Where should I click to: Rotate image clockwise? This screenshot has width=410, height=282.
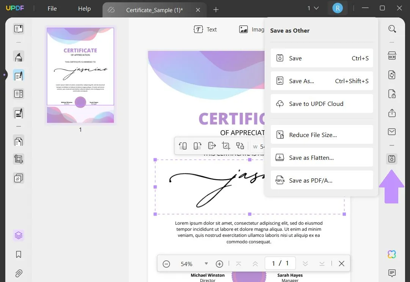coord(197,145)
